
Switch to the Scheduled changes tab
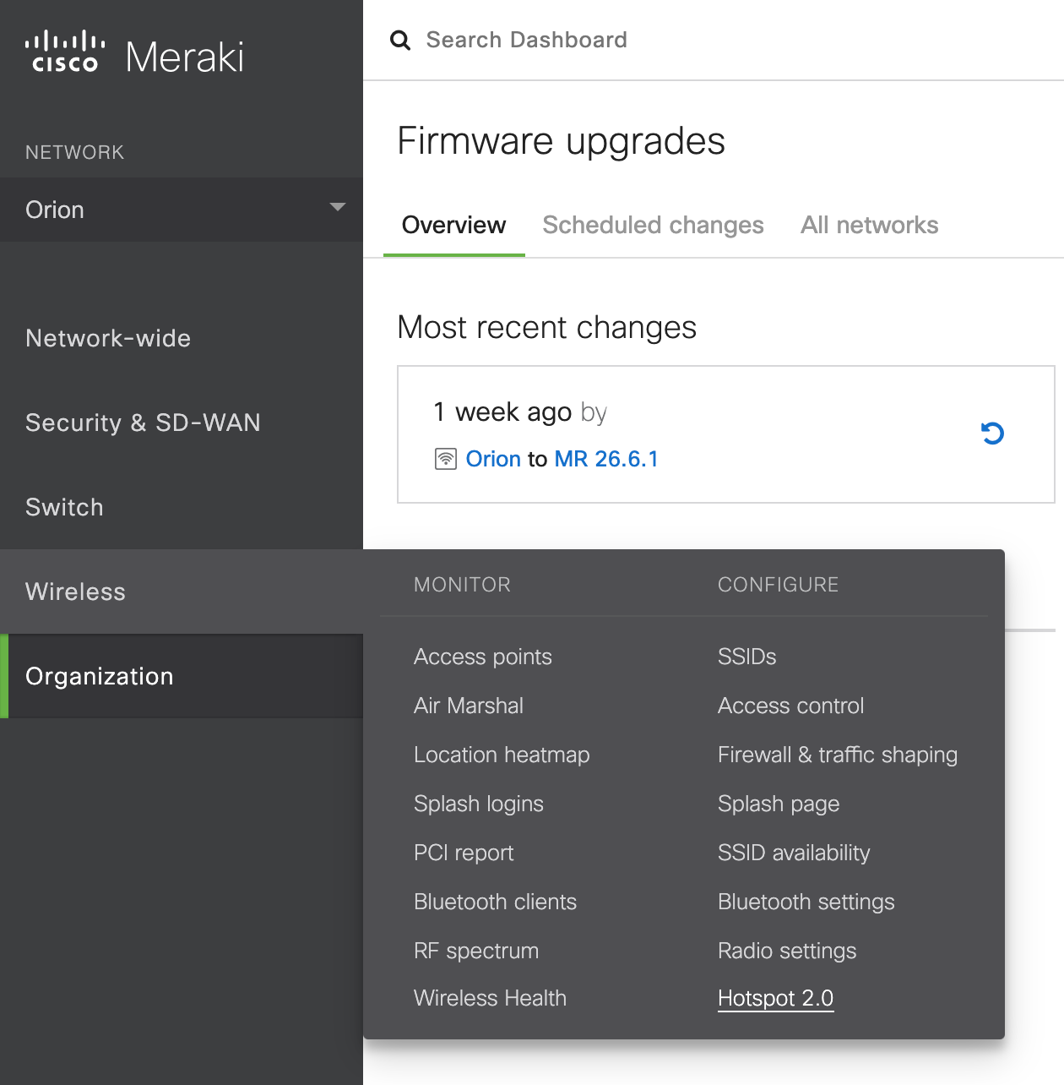click(x=653, y=225)
